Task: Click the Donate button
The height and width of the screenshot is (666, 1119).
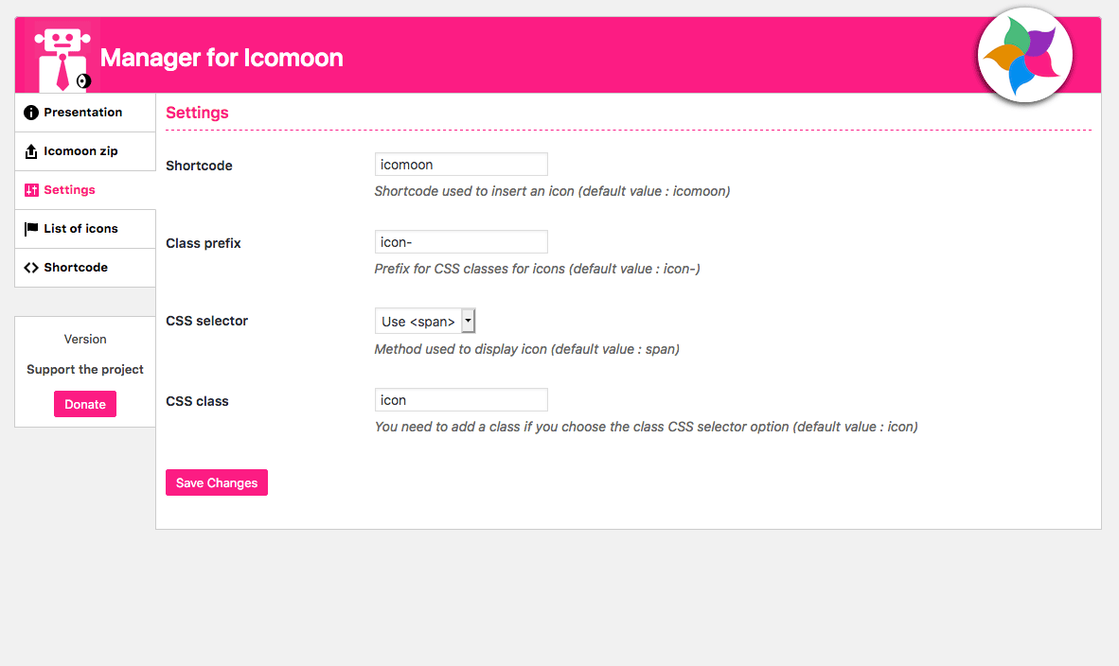Action: coord(85,404)
